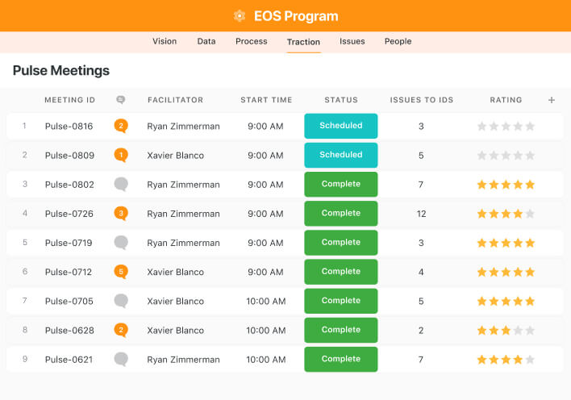
Task: Click the EOS Program gear logo icon
Action: tap(240, 16)
